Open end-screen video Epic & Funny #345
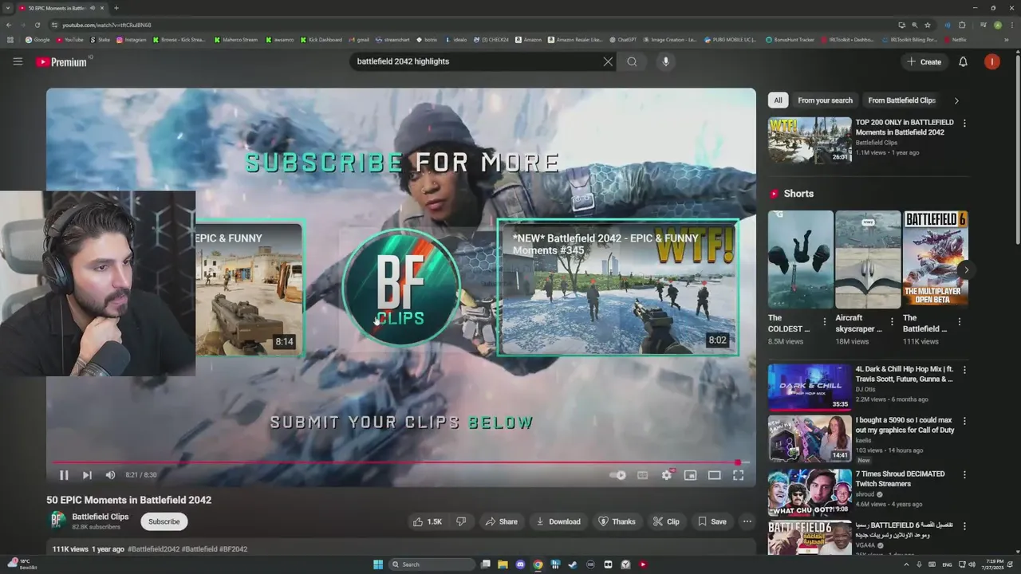The width and height of the screenshot is (1021, 574). click(x=617, y=288)
